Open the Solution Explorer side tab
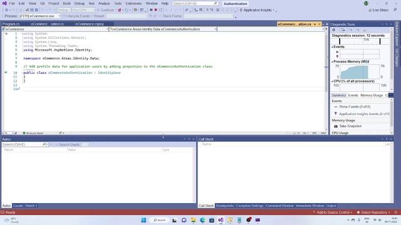Image resolution: width=401 pixels, height=225 pixels. tap(397, 34)
